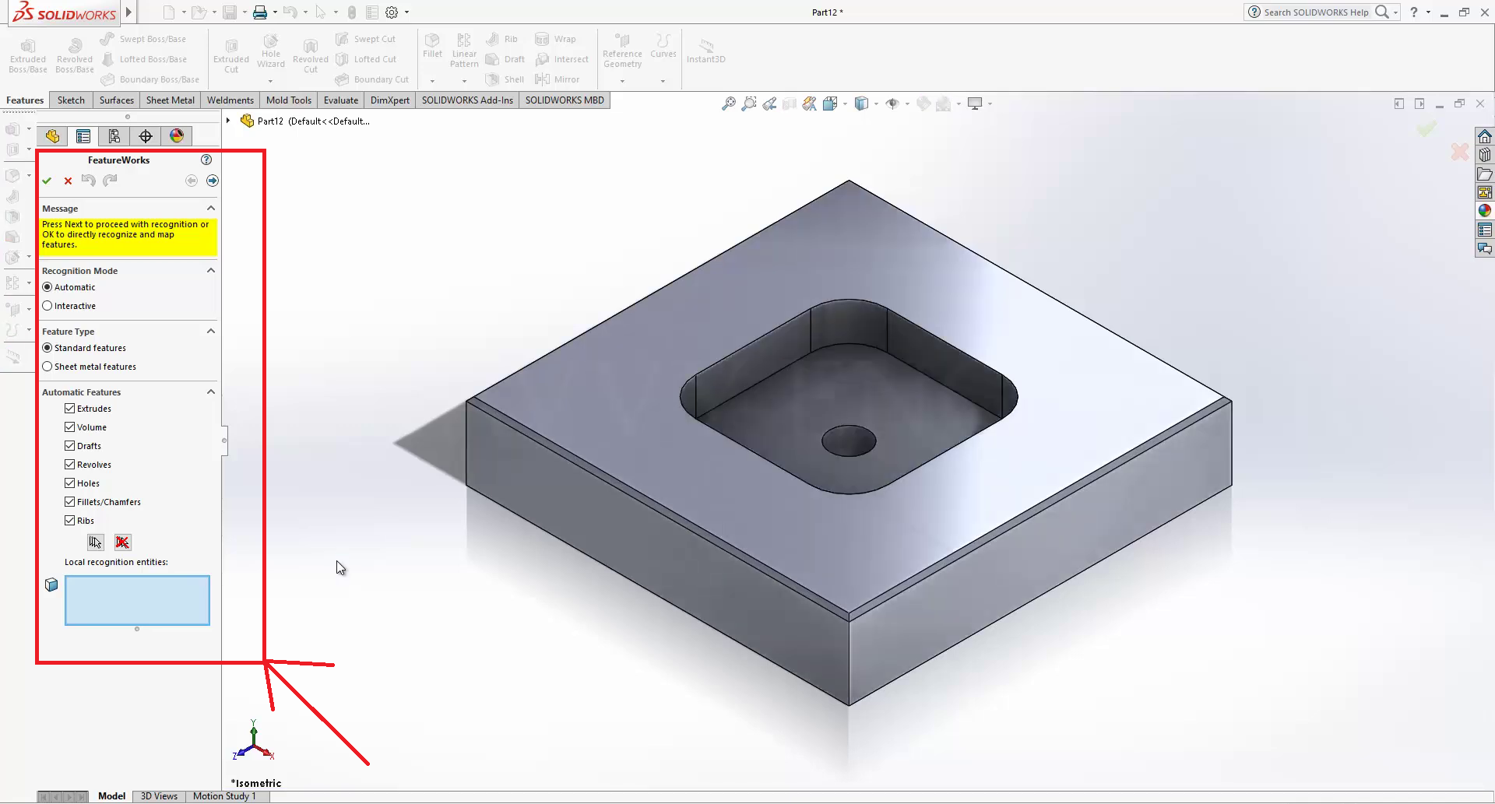The image size is (1495, 804).
Task: Switch to the Sketch tab
Action: [71, 100]
